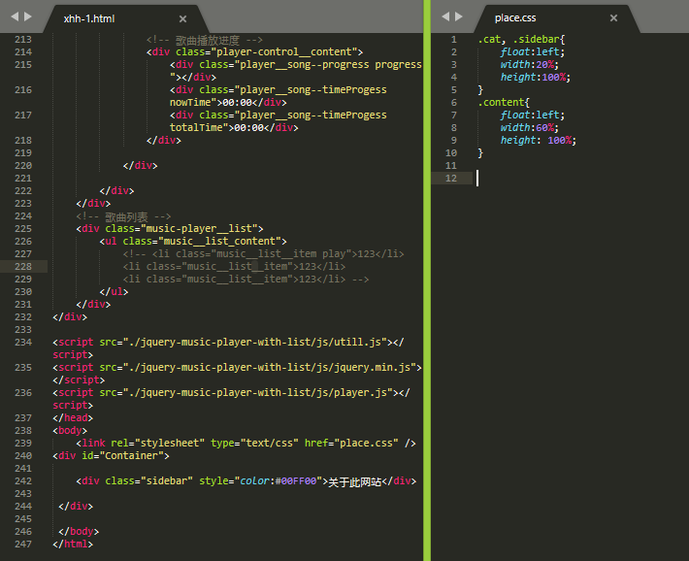Click right pane next-tab arrow
Image resolution: width=689 pixels, height=561 pixels.
(x=459, y=16)
